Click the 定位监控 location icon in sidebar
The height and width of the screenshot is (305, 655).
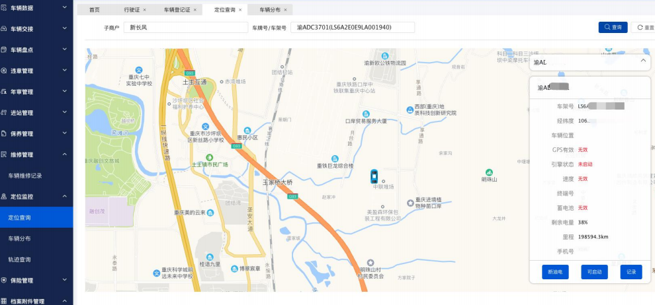tap(5, 197)
